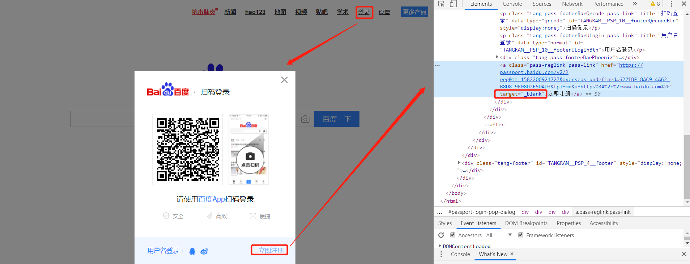Switch to the Styles pane tab
690x264 pixels.
(445, 223)
